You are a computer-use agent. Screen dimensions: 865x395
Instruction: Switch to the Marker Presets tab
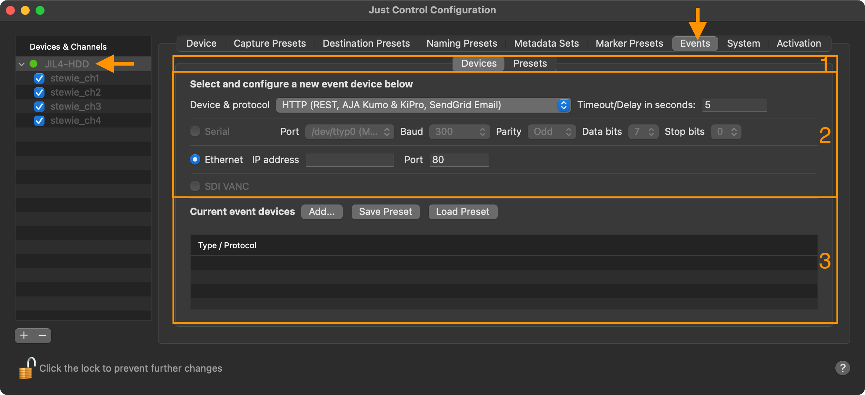pos(629,43)
